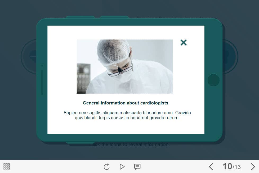Click the tab beneath the tablet's bottom edge
The width and height of the screenshot is (259, 173).
click(x=80, y=143)
